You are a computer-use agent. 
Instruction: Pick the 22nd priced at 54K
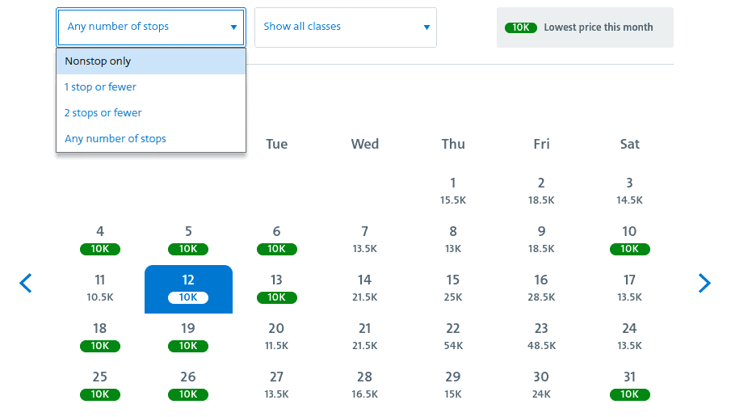453,336
